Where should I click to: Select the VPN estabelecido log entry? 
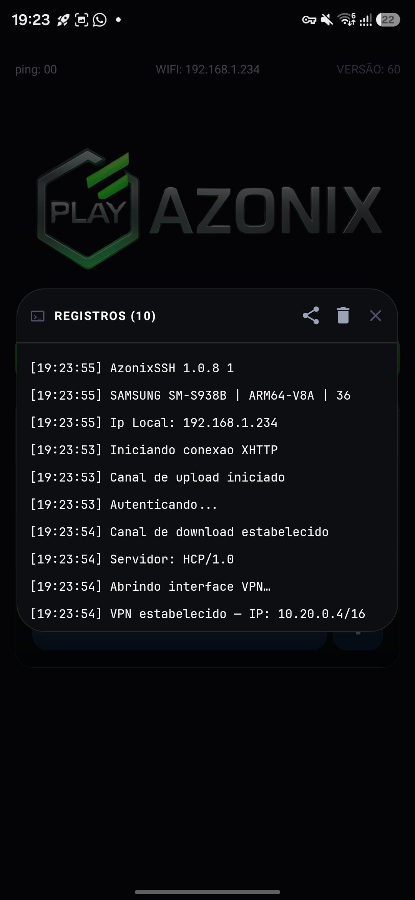pos(198,614)
